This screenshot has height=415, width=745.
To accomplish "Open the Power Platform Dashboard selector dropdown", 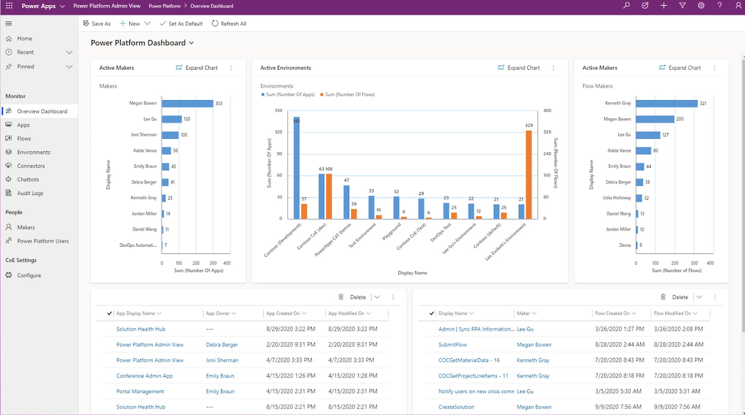I will coord(192,43).
